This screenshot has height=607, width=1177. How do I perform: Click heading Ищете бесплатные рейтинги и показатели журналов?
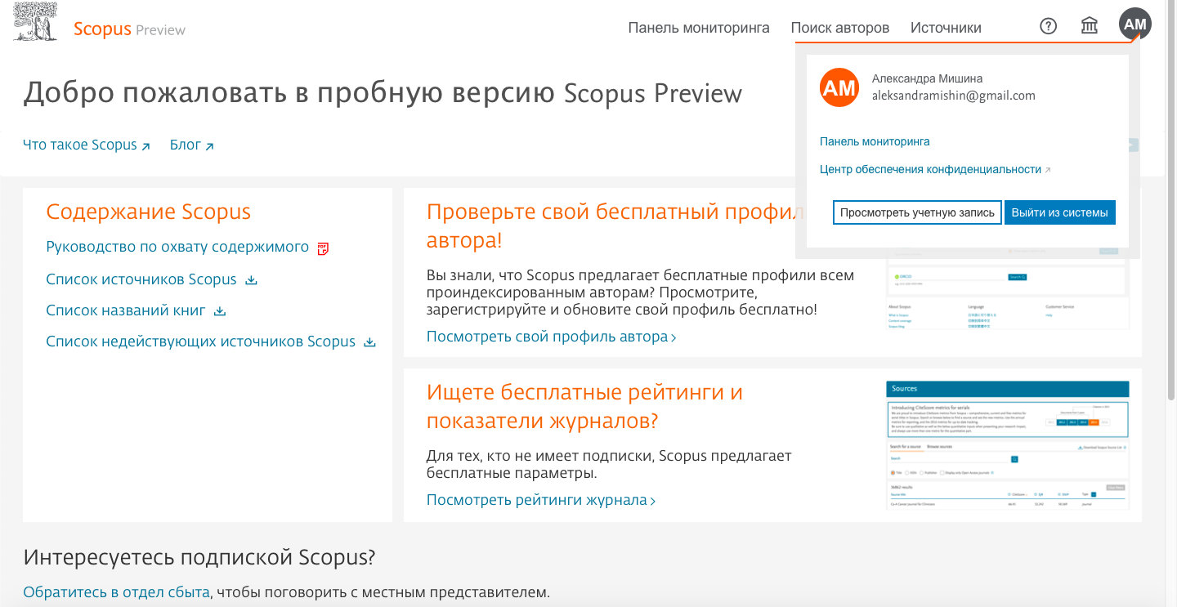584,407
